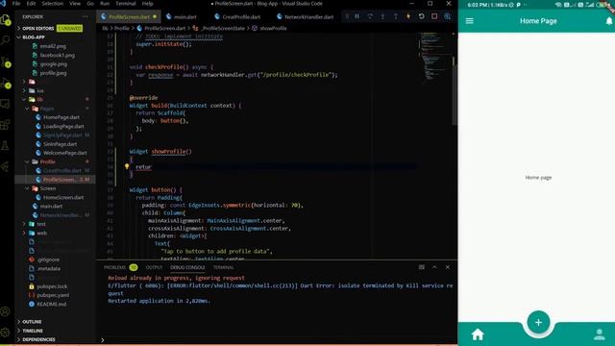This screenshot has width=615, height=346.
Task: Switch to the Output panel tab
Action: (x=154, y=267)
